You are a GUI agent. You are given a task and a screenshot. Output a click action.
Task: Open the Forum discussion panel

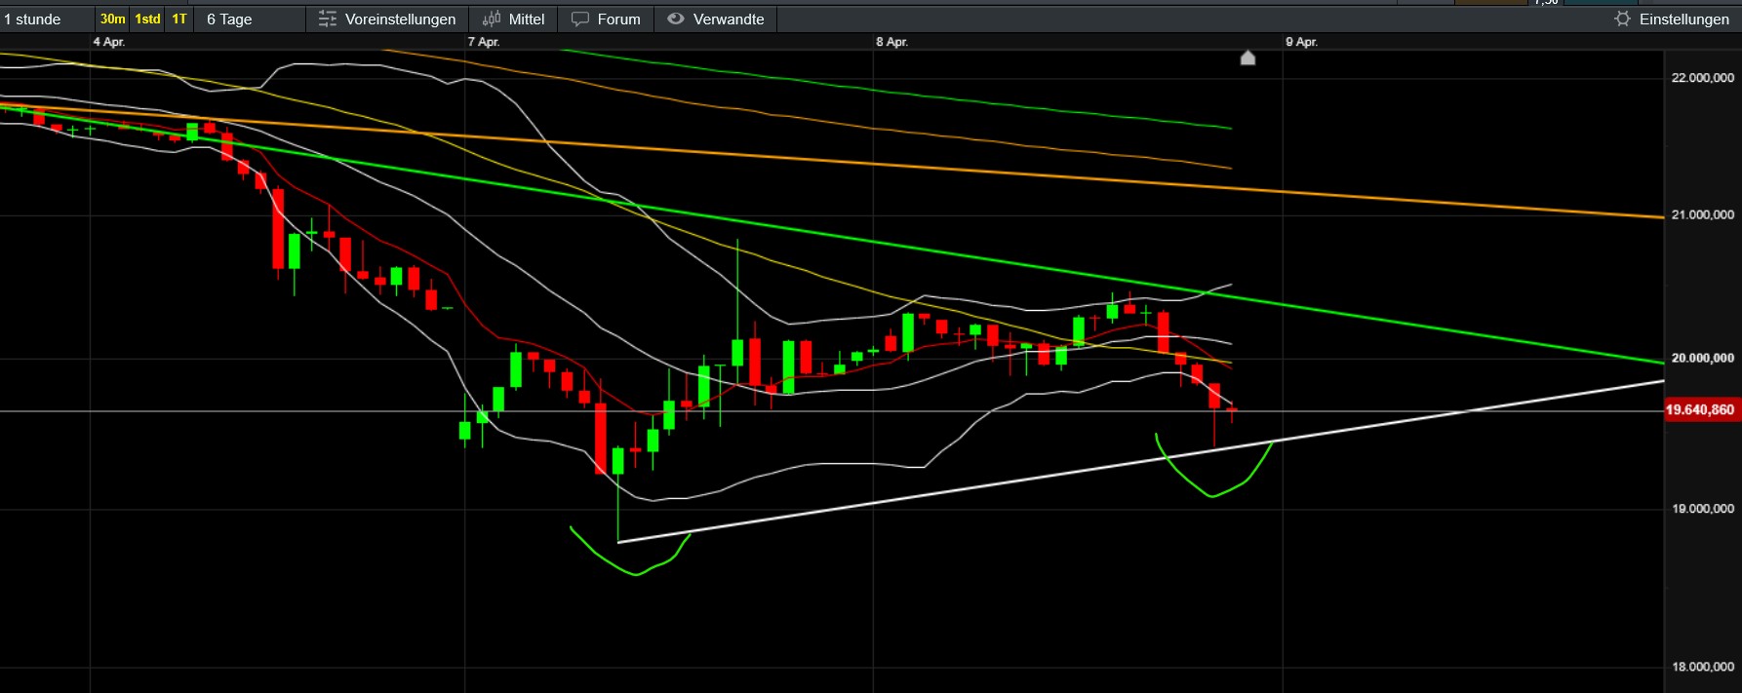coord(606,19)
